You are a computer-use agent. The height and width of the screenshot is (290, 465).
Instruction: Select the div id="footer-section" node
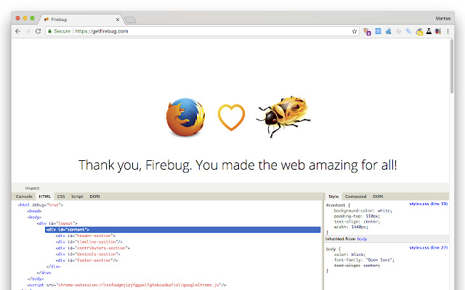[x=86, y=260]
